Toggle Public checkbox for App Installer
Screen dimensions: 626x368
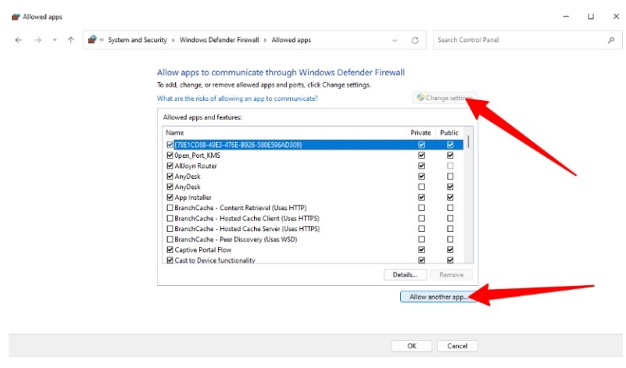(450, 197)
